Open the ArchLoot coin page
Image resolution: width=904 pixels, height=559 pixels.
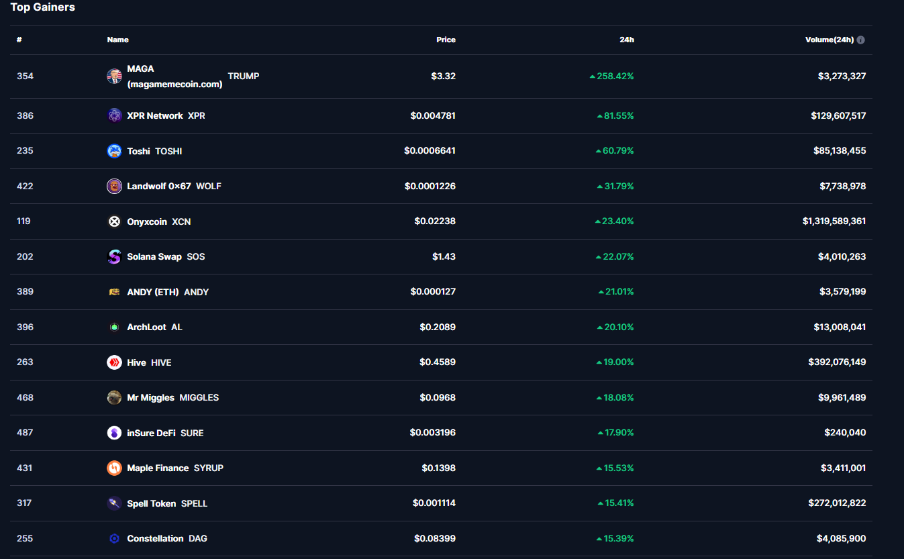point(146,327)
